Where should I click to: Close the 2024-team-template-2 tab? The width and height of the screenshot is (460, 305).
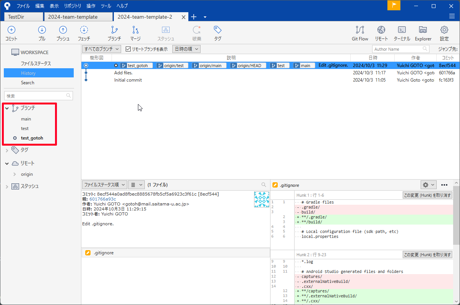[x=184, y=17]
